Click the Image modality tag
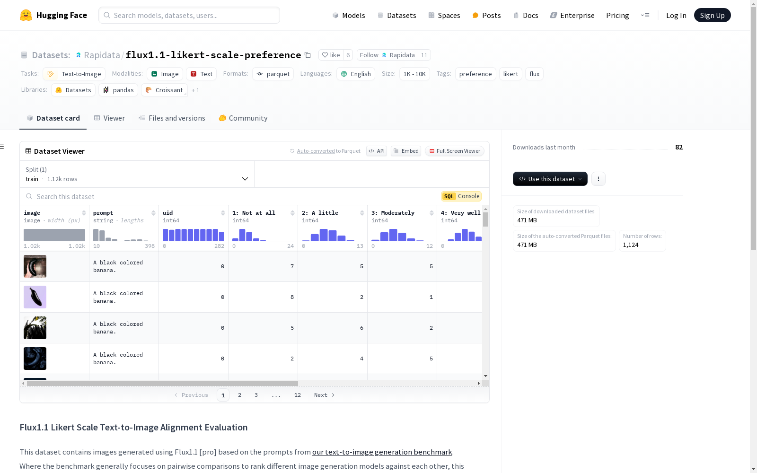Image resolution: width=757 pixels, height=473 pixels. [x=165, y=74]
